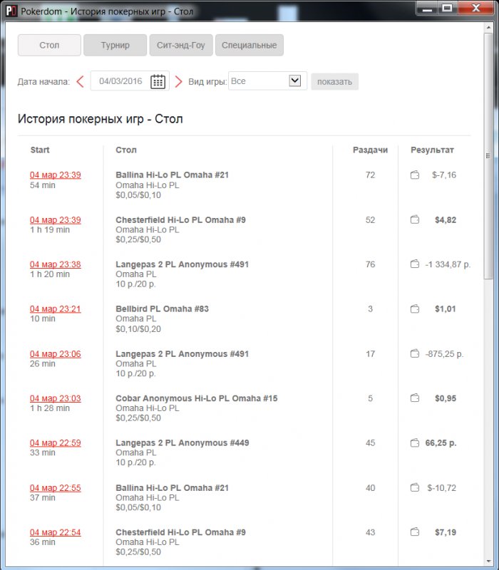
Task: Minimize the Pokerdom window
Action: point(427,9)
